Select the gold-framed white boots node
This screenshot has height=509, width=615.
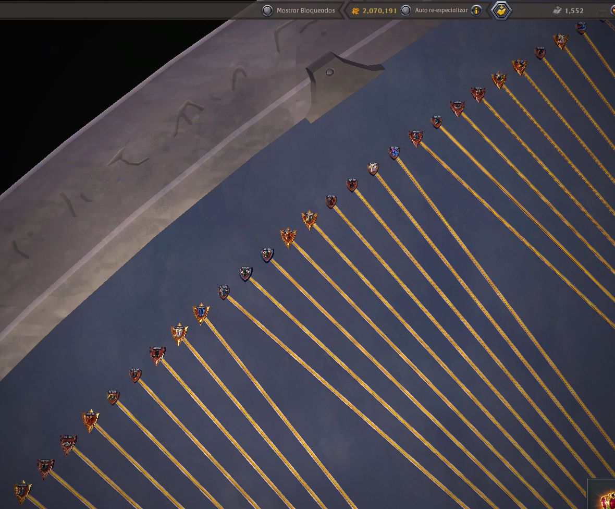point(179,334)
